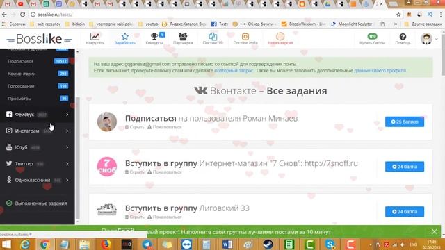Expand the Инстаграм sidebar section
Image resolution: width=445 pixels, height=250 pixels.
coord(38,131)
